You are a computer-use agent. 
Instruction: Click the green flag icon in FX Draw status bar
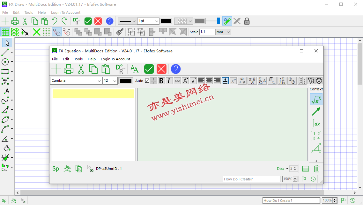[x=343, y=200]
